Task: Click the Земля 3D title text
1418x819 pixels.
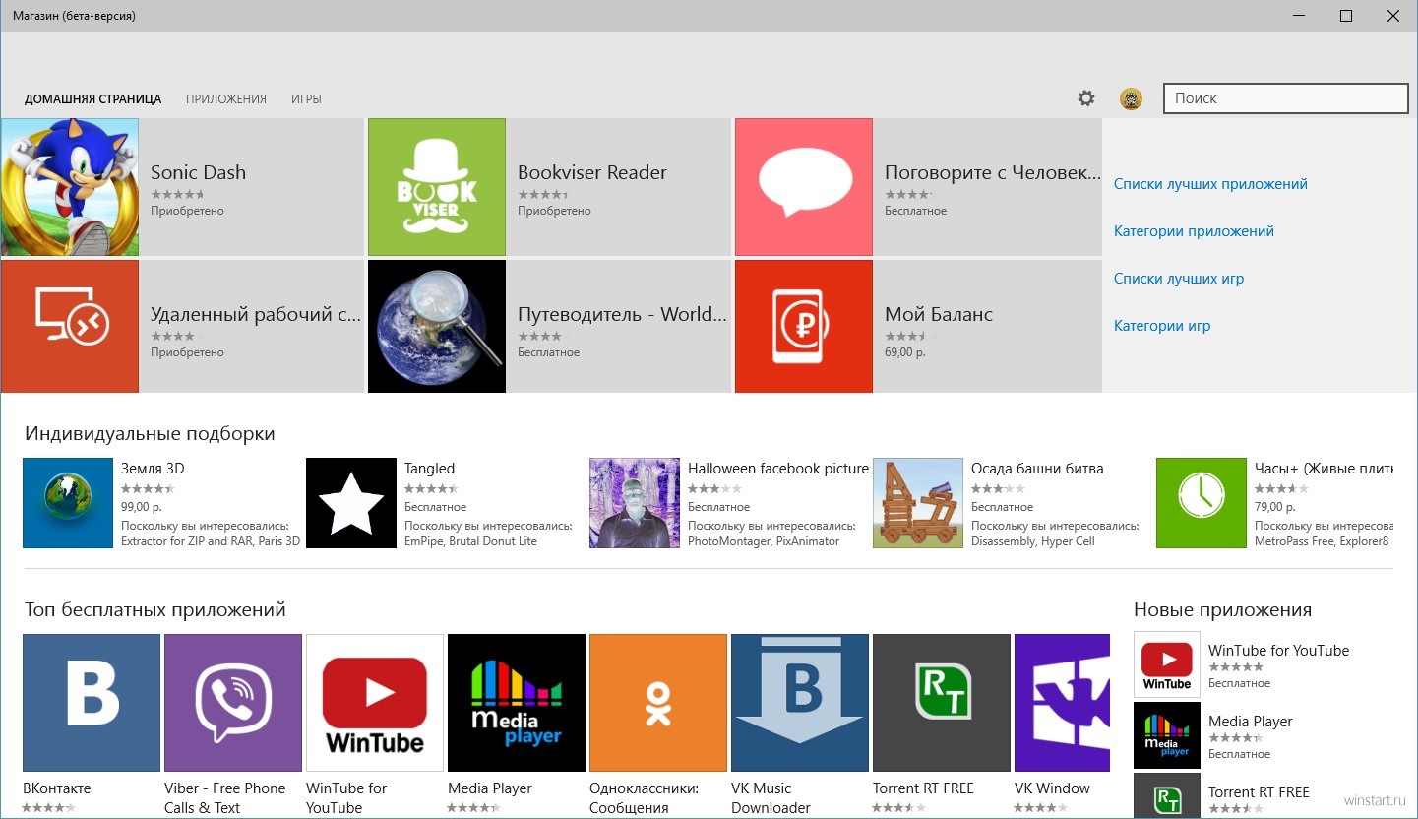Action: [x=153, y=469]
